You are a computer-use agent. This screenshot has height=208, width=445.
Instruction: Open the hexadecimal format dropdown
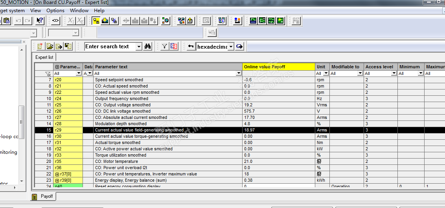coord(231,46)
